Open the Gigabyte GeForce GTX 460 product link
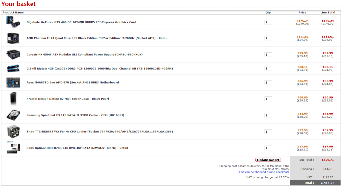This screenshot has height=187, width=341. tap(81, 22)
